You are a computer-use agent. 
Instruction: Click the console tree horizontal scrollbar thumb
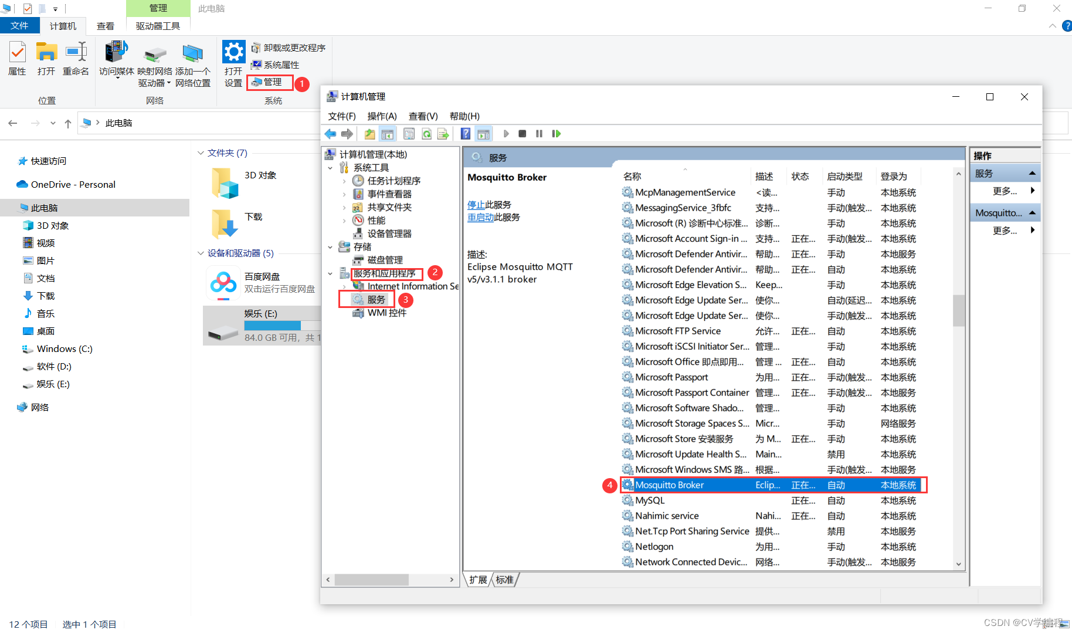click(x=371, y=580)
